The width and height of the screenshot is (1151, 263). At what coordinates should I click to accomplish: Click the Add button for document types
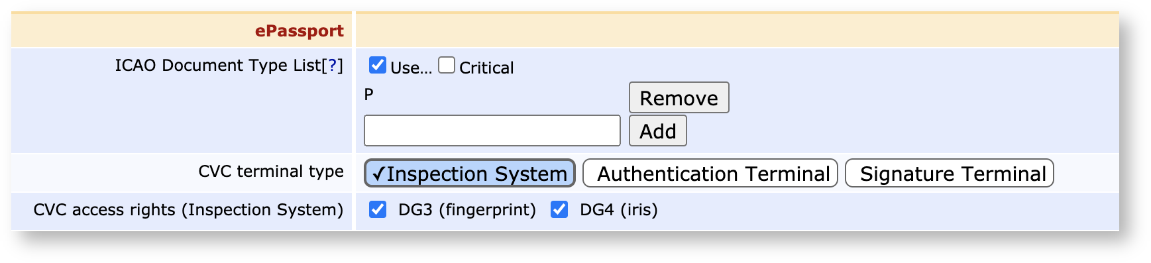point(657,131)
